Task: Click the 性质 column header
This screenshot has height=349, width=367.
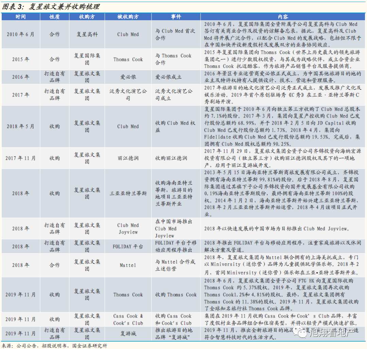Action: 54,17
